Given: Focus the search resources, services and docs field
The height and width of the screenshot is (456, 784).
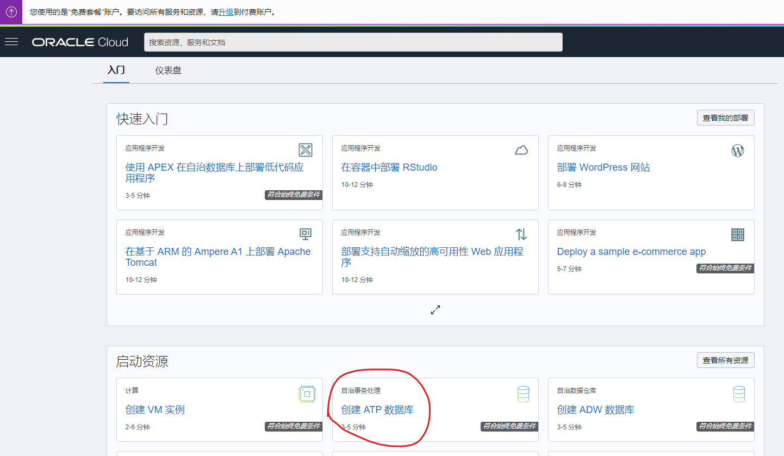Looking at the screenshot, I should pyautogui.click(x=353, y=42).
